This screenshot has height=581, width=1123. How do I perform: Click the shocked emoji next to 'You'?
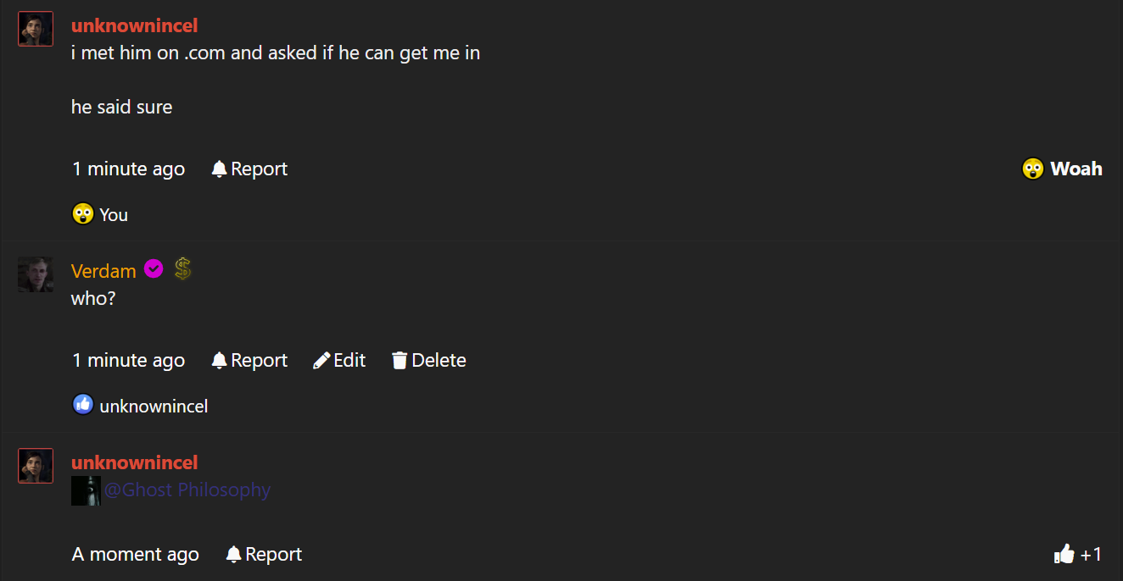pos(83,214)
